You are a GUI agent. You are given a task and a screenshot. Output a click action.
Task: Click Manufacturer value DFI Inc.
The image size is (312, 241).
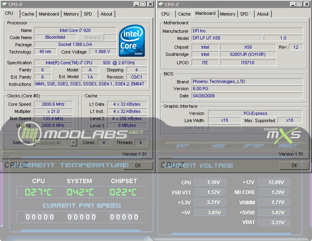click(x=247, y=31)
